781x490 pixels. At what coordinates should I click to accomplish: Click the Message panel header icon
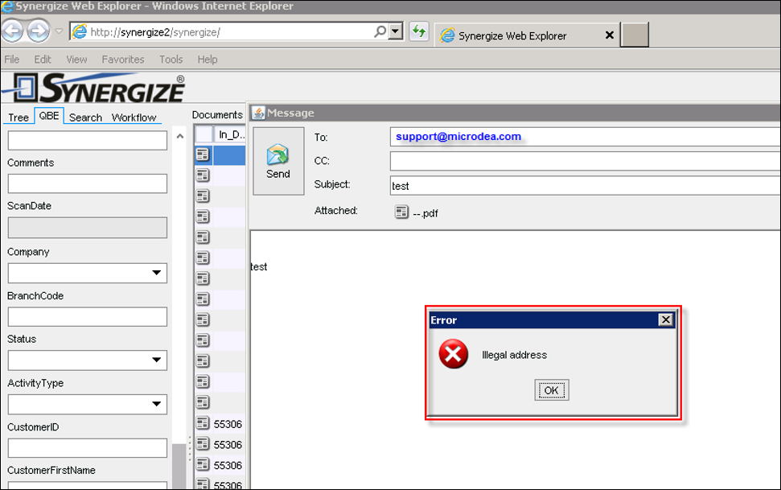click(x=258, y=113)
